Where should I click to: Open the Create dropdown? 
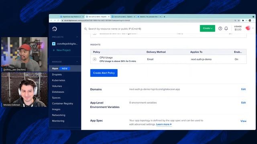coord(207,28)
